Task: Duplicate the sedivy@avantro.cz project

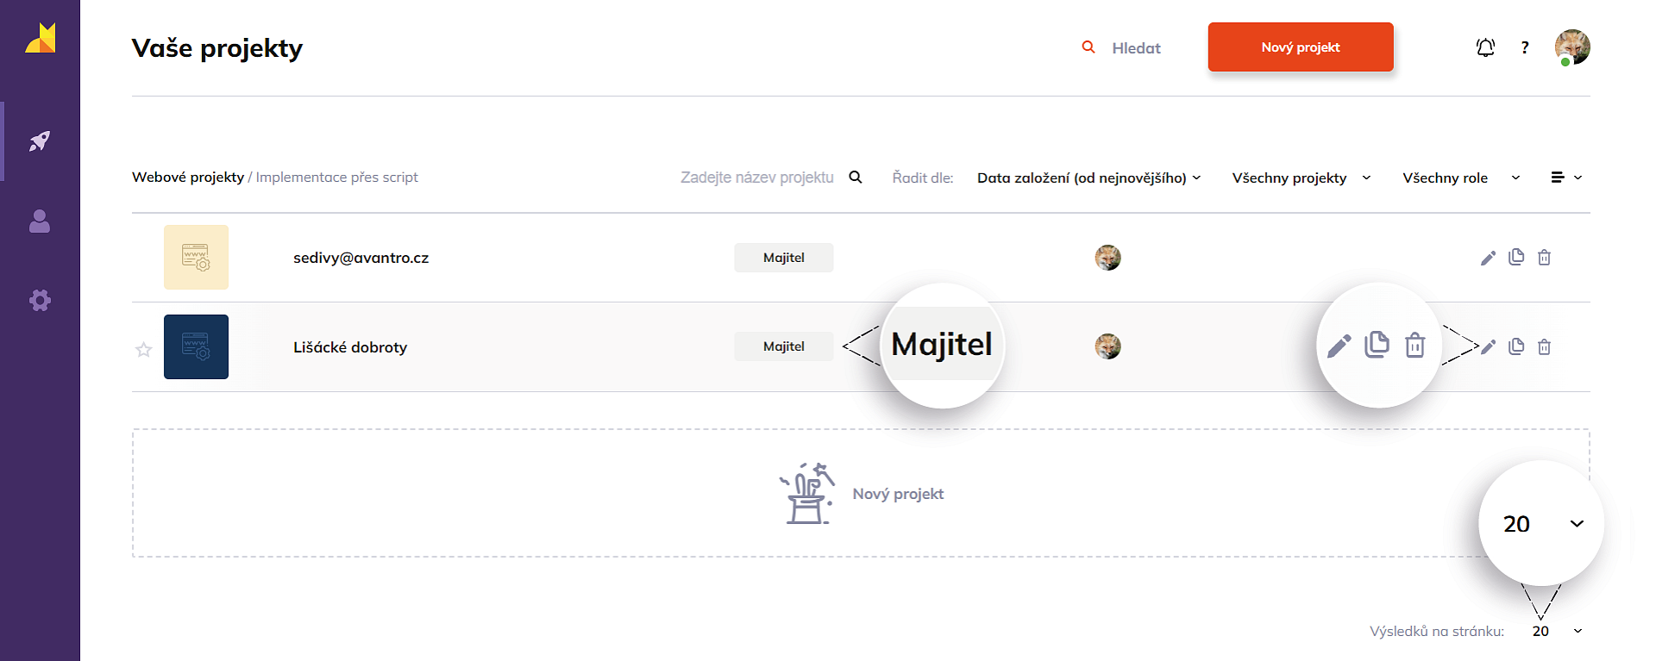Action: [1516, 257]
